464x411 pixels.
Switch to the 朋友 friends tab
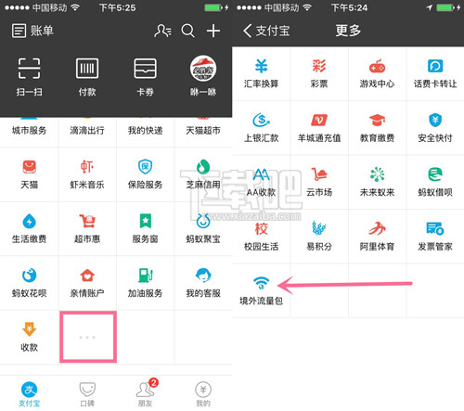[x=146, y=393]
